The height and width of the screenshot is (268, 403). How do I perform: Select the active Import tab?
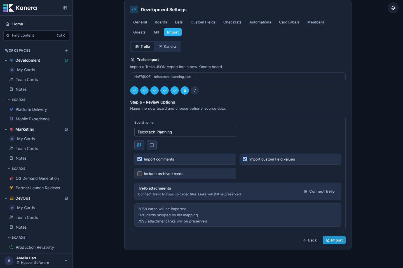[173, 32]
